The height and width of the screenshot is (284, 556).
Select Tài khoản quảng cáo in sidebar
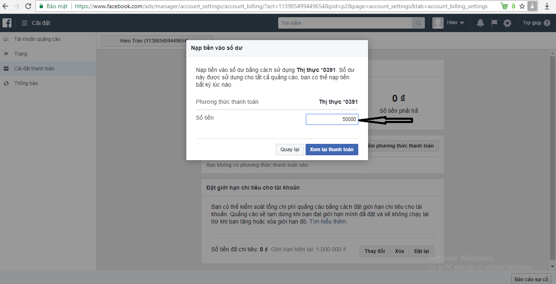coord(37,39)
